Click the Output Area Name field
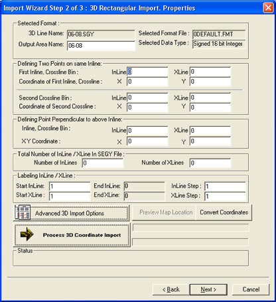The width and height of the screenshot is (276, 302). [101, 46]
